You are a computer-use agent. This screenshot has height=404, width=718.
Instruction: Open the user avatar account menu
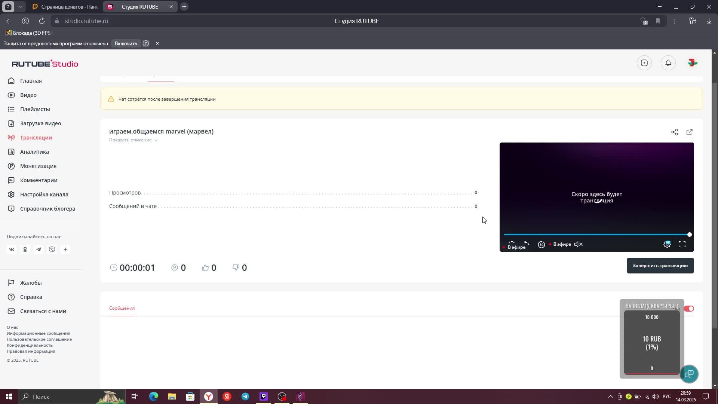(692, 63)
